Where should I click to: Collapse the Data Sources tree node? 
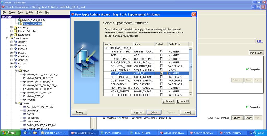pos(7,38)
